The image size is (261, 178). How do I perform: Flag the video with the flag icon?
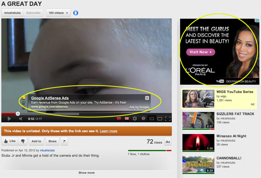[64, 141]
